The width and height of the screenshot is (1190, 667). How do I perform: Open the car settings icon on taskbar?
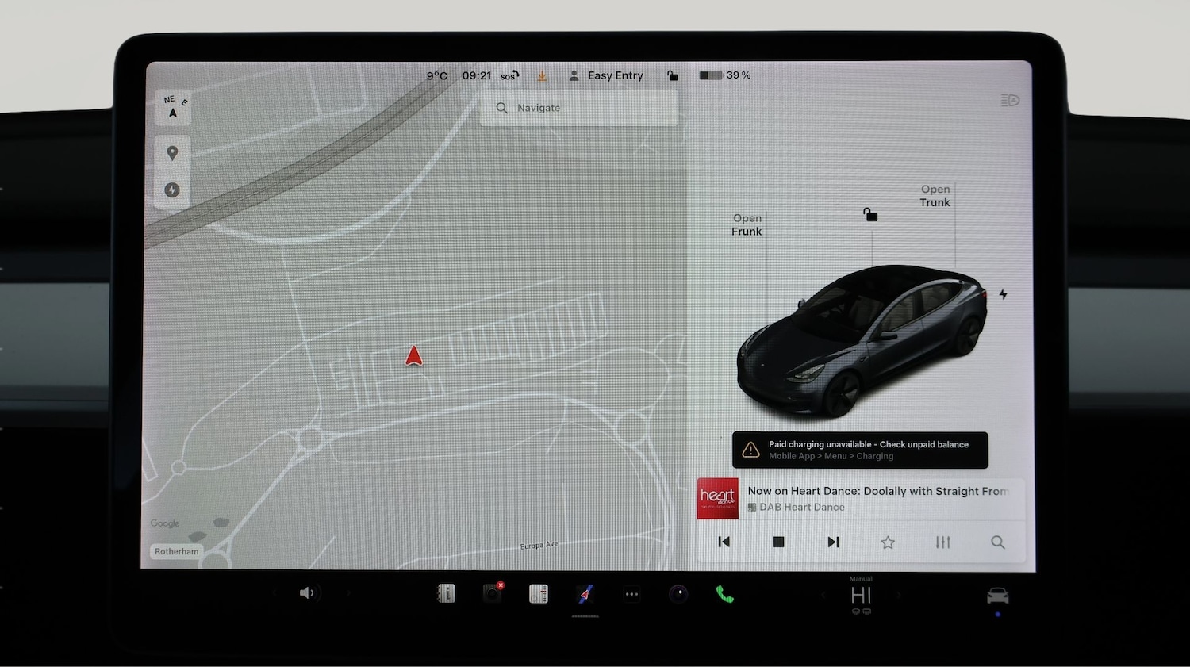(x=997, y=593)
